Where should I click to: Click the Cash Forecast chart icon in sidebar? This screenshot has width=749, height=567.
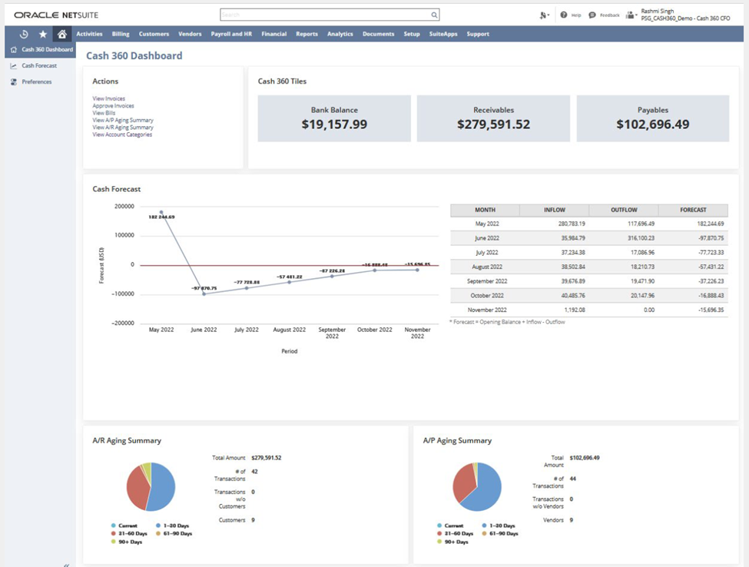tap(14, 66)
